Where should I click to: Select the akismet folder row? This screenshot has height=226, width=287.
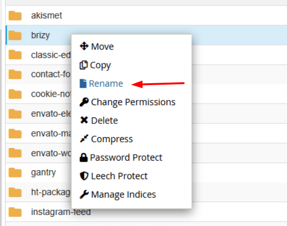pos(146,15)
